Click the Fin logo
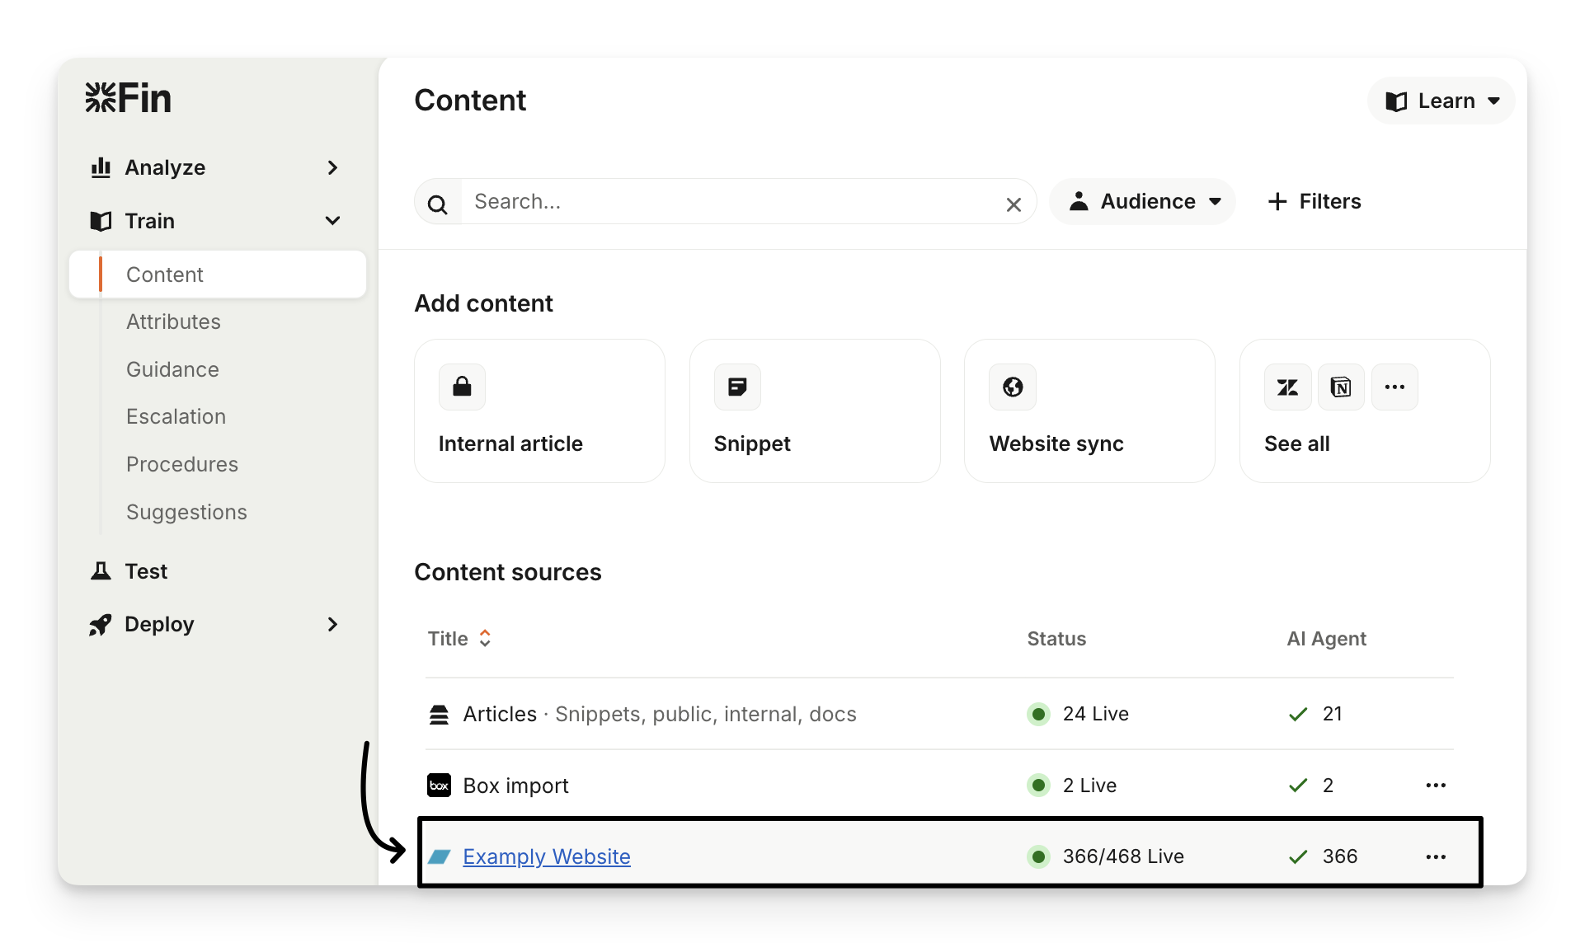This screenshot has height=943, width=1585. (x=128, y=98)
